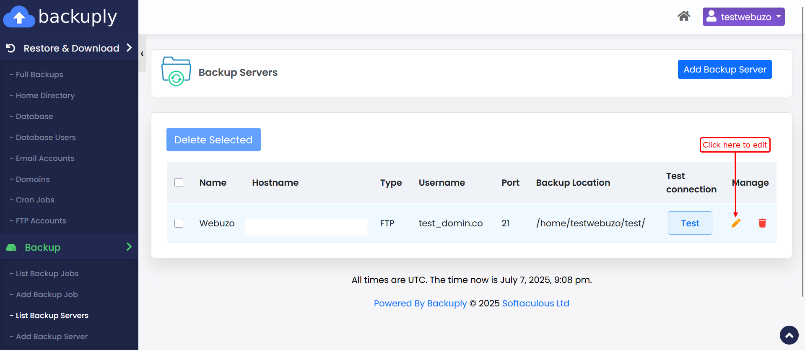The width and height of the screenshot is (805, 350).
Task: Click the home icon in header
Action: point(683,16)
